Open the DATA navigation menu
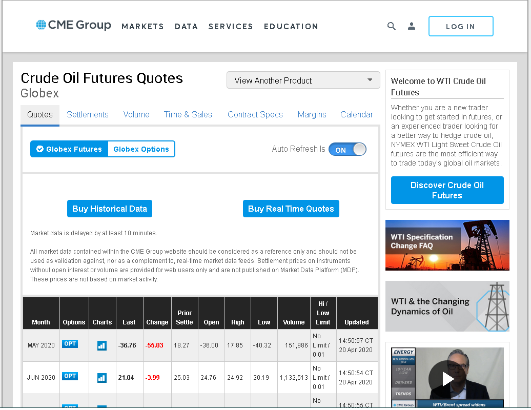Screen dimensions: 531x410 pos(186,27)
